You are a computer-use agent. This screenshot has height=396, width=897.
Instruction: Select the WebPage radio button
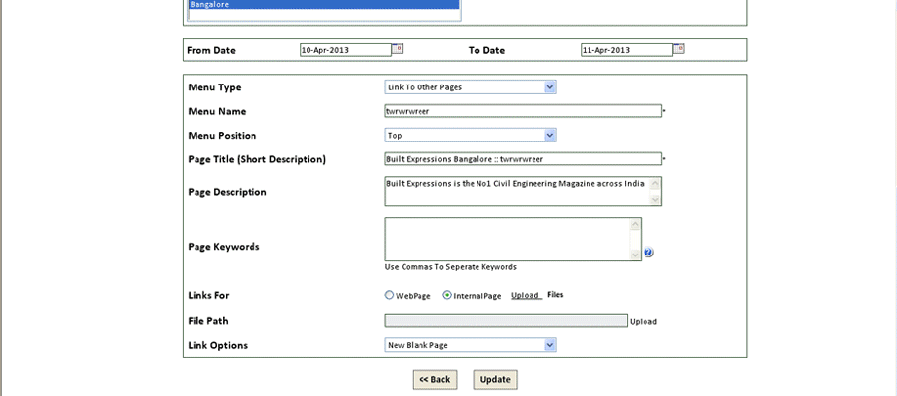(389, 295)
